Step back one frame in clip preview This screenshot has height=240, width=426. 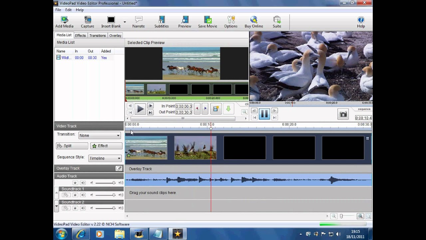(130, 106)
